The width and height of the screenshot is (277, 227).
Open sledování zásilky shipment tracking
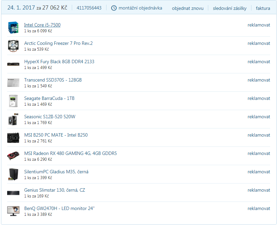tap(230, 8)
